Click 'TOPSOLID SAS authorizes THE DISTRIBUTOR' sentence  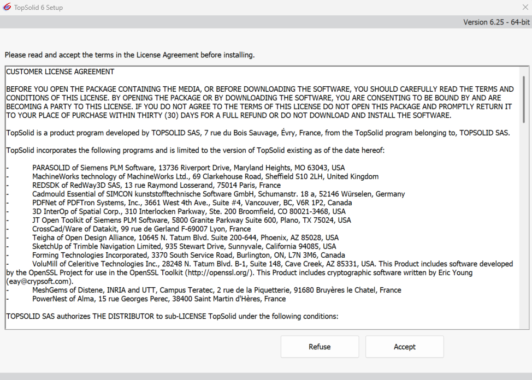tap(173, 316)
